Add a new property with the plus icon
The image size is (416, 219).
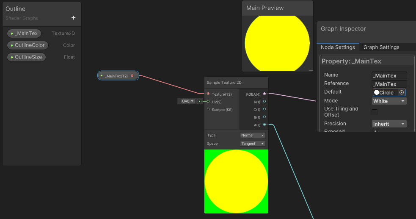click(74, 18)
